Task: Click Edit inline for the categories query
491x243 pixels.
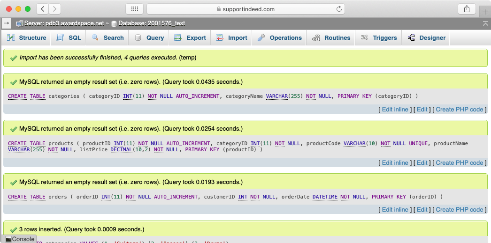Action: coord(395,109)
